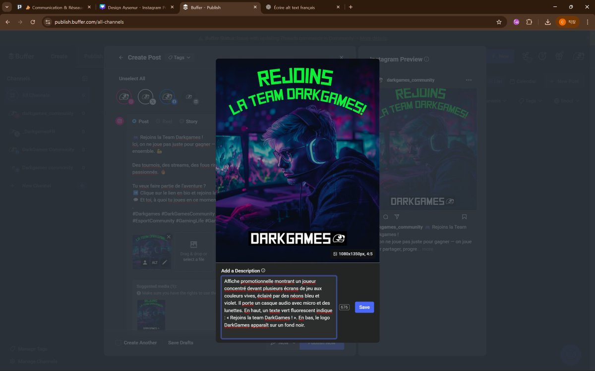The width and height of the screenshot is (595, 371).
Task: Select the Story radio option
Action: tap(188, 121)
